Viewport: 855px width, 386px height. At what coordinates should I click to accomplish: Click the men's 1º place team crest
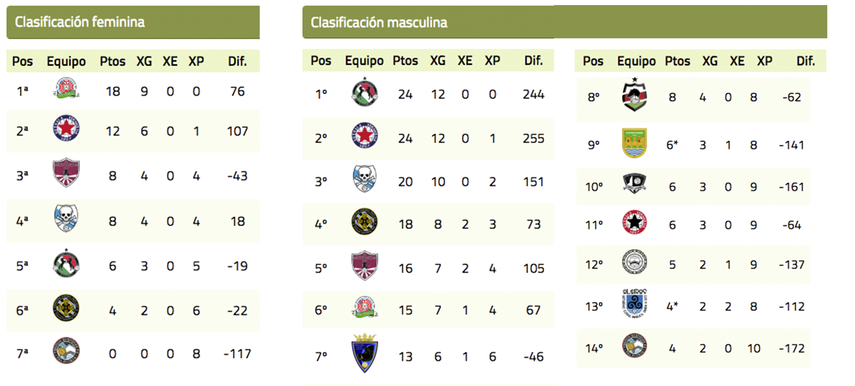[x=365, y=93]
